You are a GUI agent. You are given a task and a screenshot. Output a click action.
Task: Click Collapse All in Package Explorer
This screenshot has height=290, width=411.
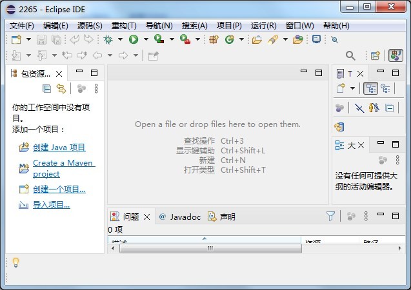[46, 89]
